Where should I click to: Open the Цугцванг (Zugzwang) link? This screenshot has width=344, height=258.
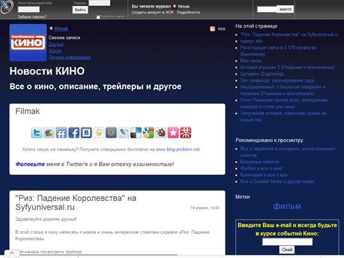pos(262,74)
